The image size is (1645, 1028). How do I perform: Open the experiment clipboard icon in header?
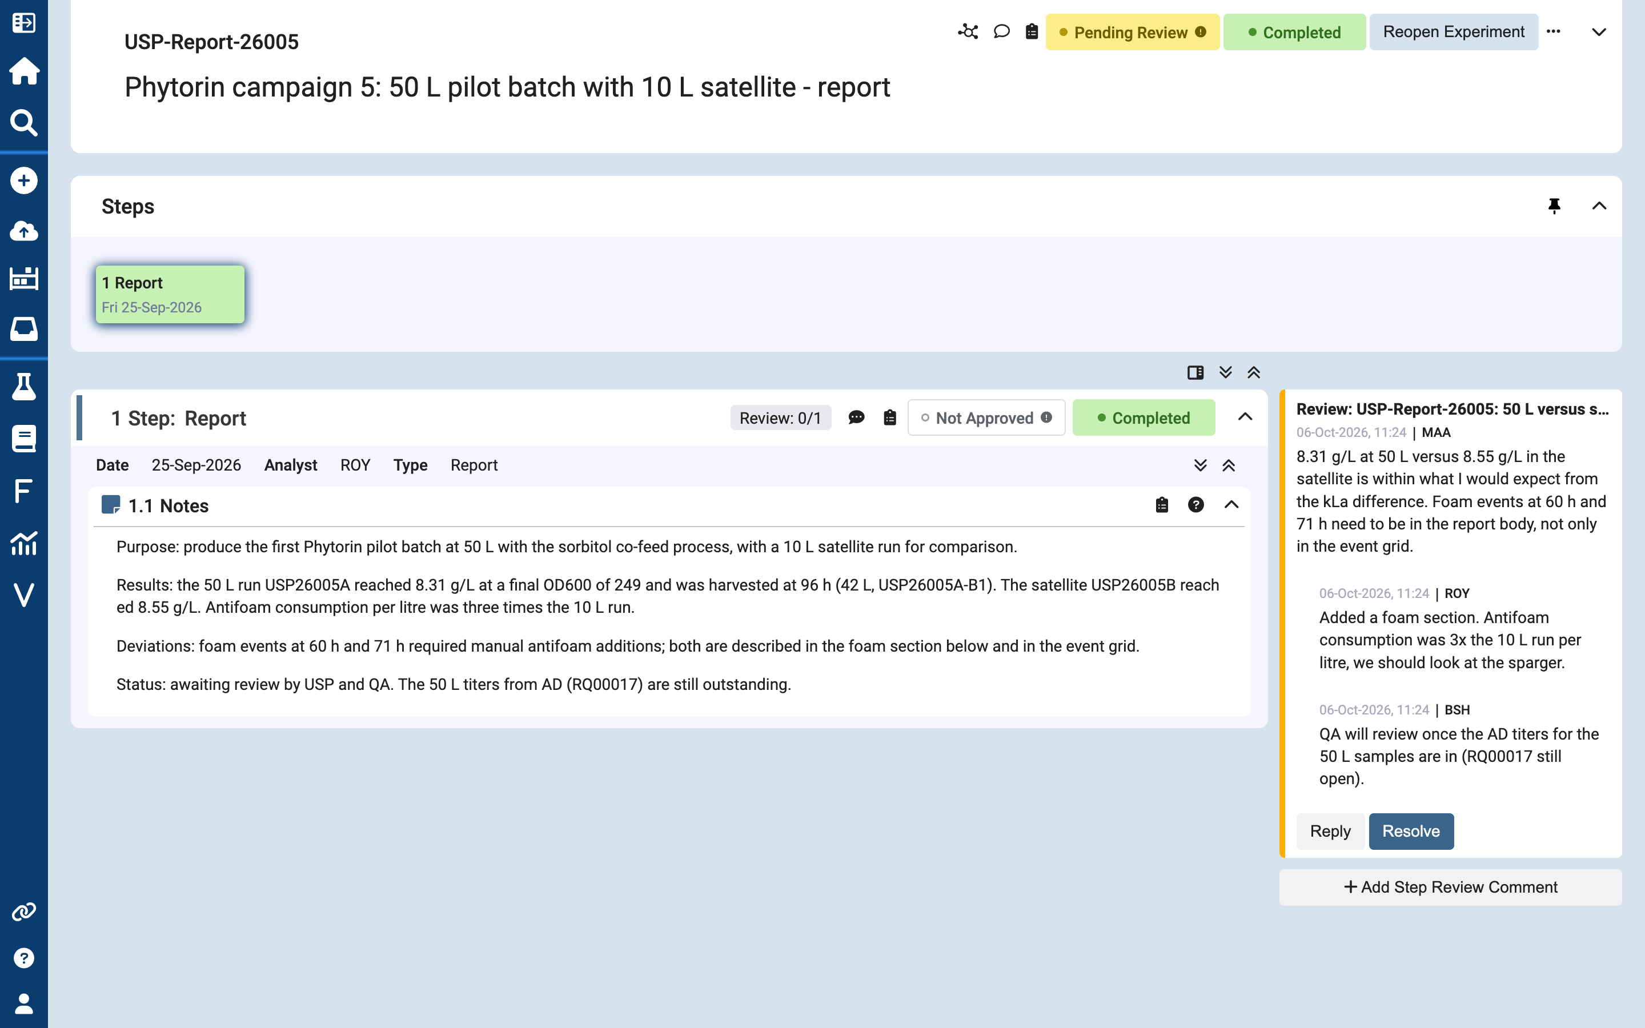(x=1032, y=32)
